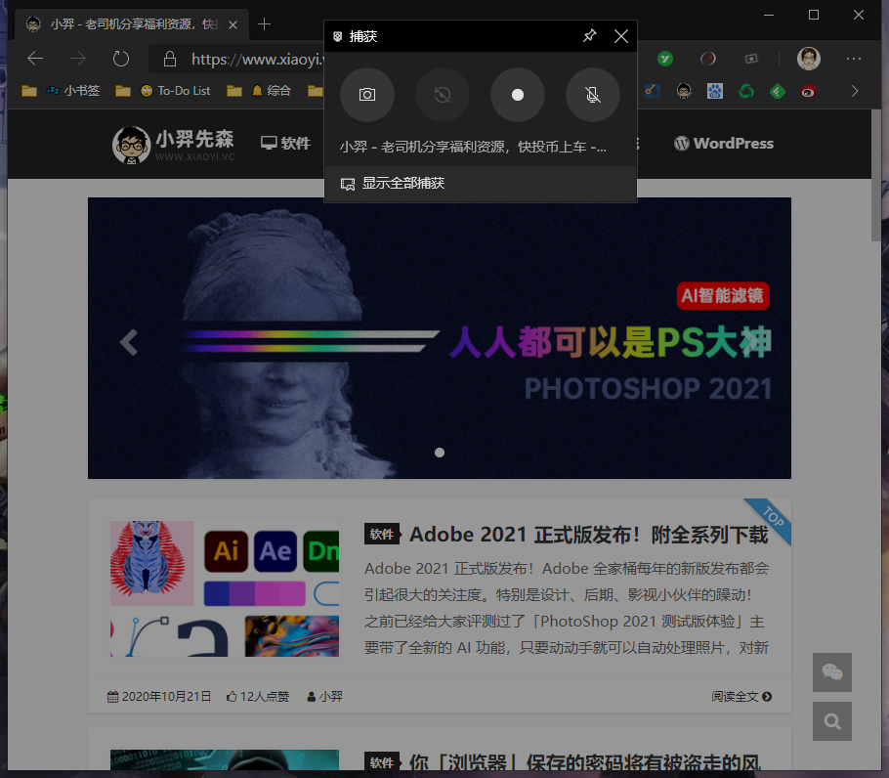
Task: Unmute the microphone in the capture bar
Action: pyautogui.click(x=592, y=95)
